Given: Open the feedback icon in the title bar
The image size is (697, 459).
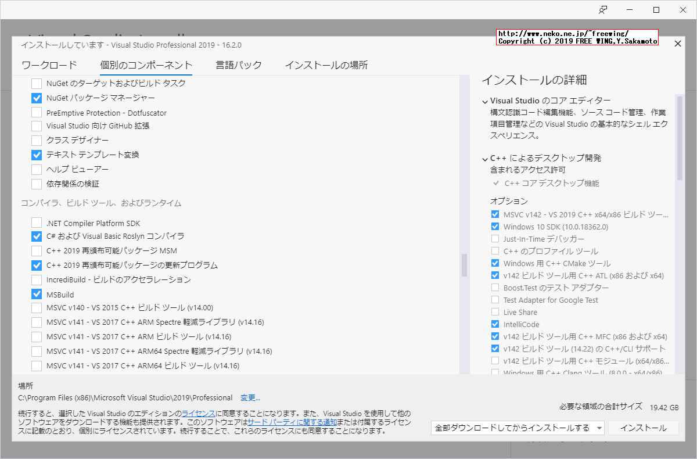Looking at the screenshot, I should (x=603, y=10).
